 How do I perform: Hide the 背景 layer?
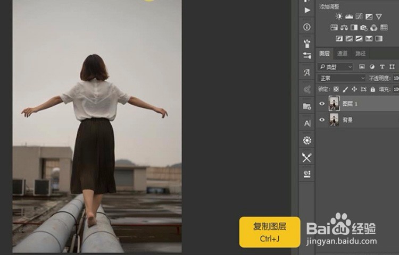tap(322, 120)
